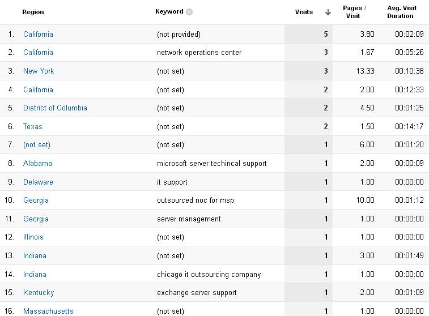
Task: Open Georgia link for outsourced noc for msp
Action: click(36, 200)
